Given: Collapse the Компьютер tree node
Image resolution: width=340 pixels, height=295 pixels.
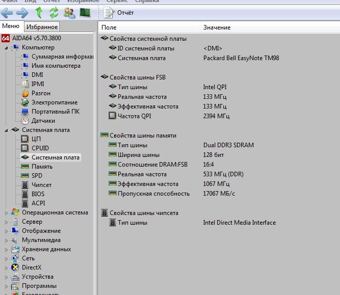Looking at the screenshot, I should pos(7,47).
